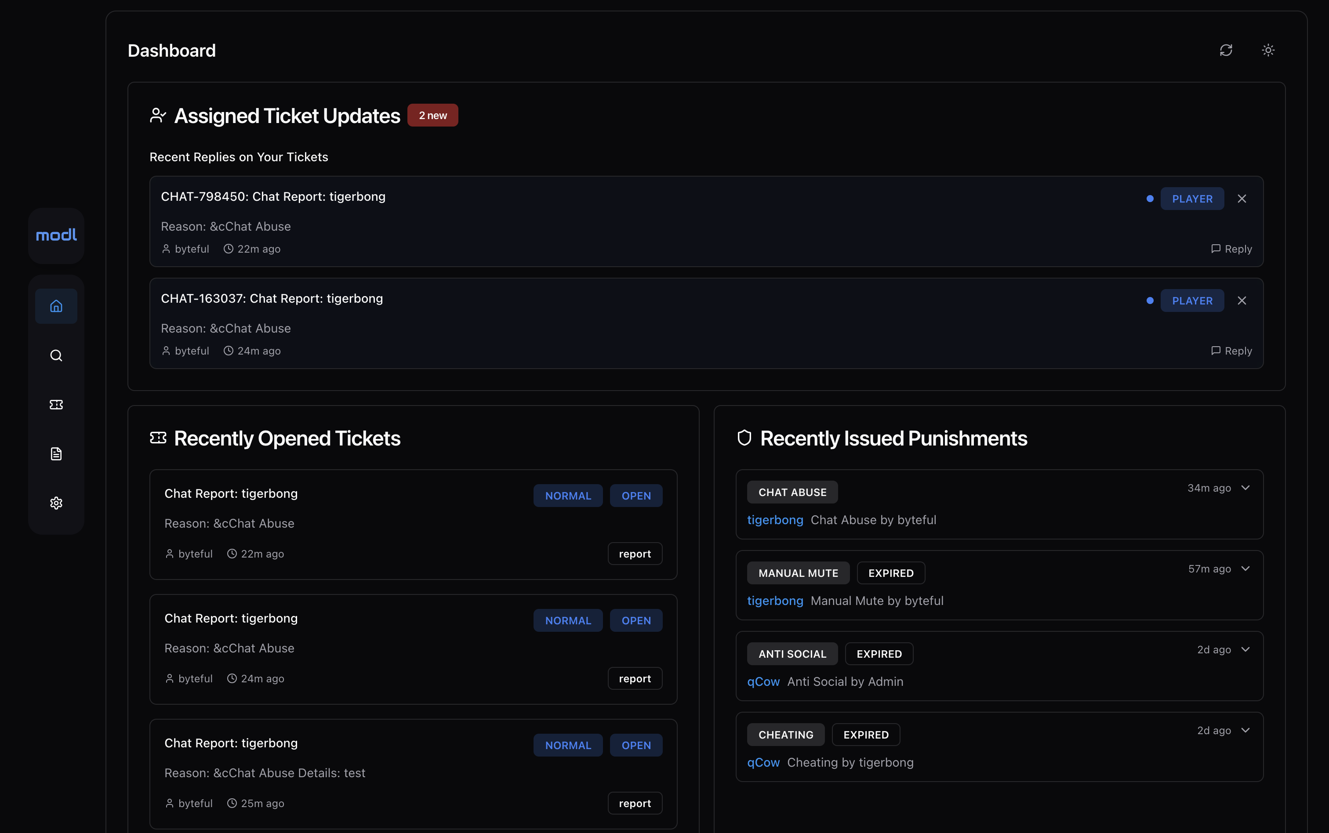Open the chat report from 25m ago

[231, 743]
